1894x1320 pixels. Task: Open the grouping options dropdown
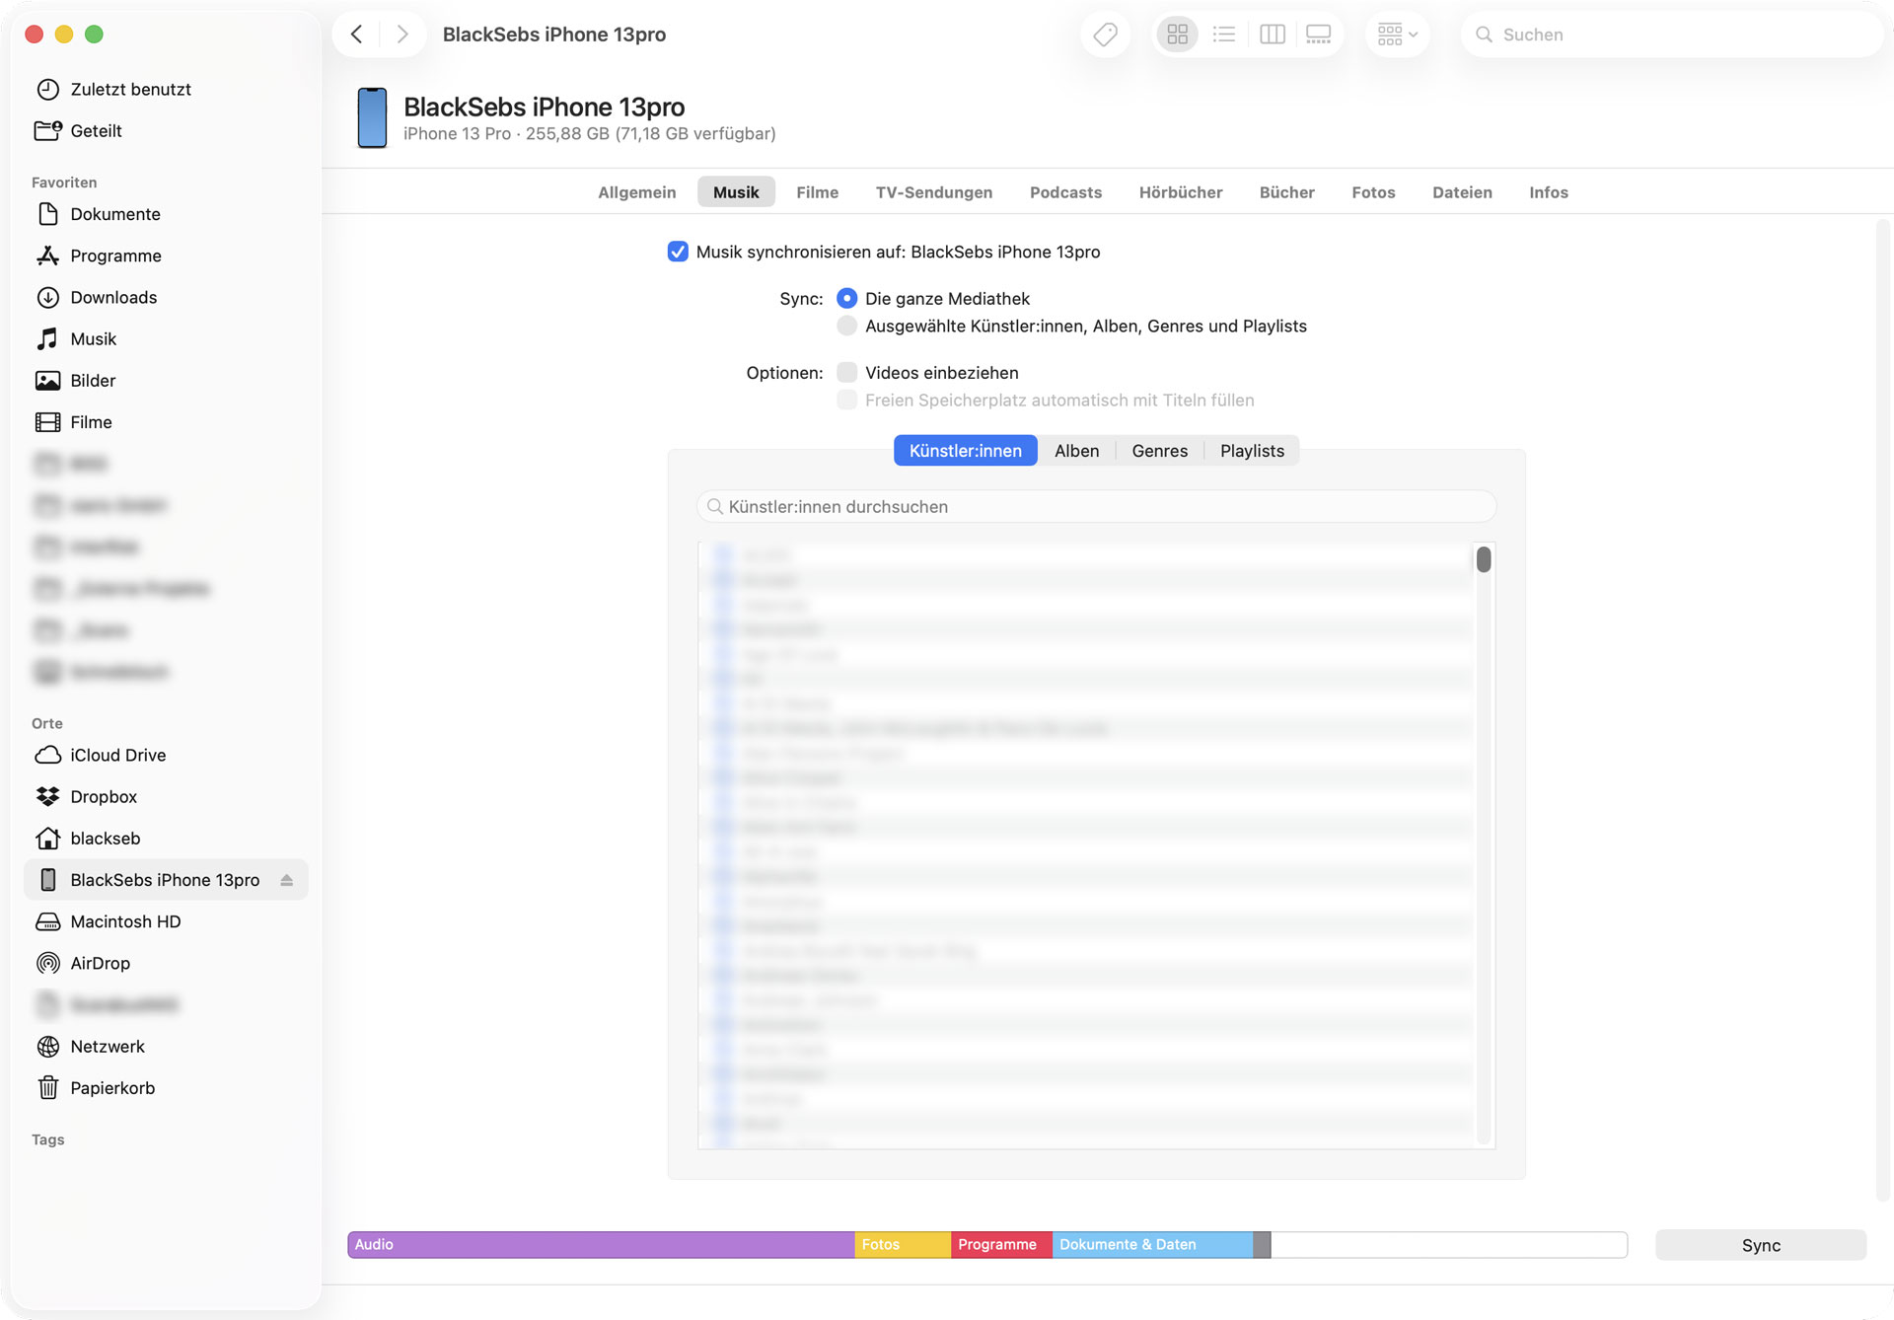pyautogui.click(x=1397, y=35)
